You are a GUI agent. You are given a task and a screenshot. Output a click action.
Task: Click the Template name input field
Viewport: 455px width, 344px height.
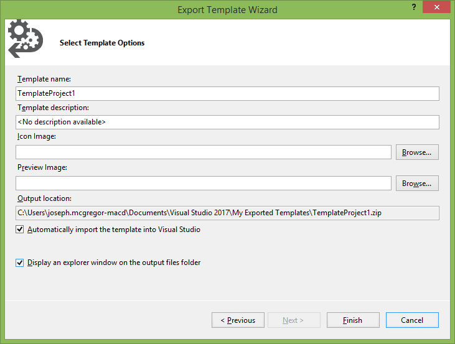(x=227, y=93)
